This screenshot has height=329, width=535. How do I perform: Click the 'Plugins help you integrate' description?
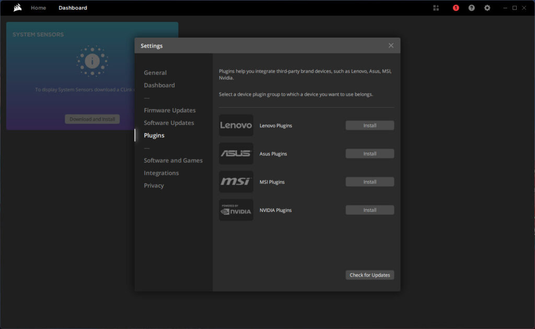(x=305, y=74)
